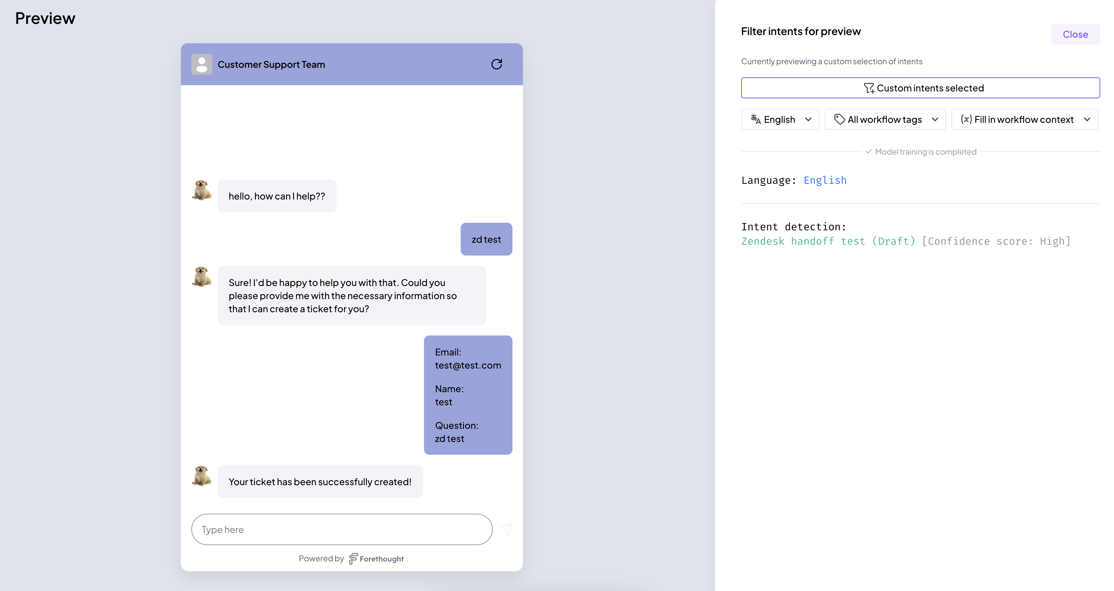The image size is (1114, 591).
Task: Restart the chat with the refresh icon
Action: point(496,65)
